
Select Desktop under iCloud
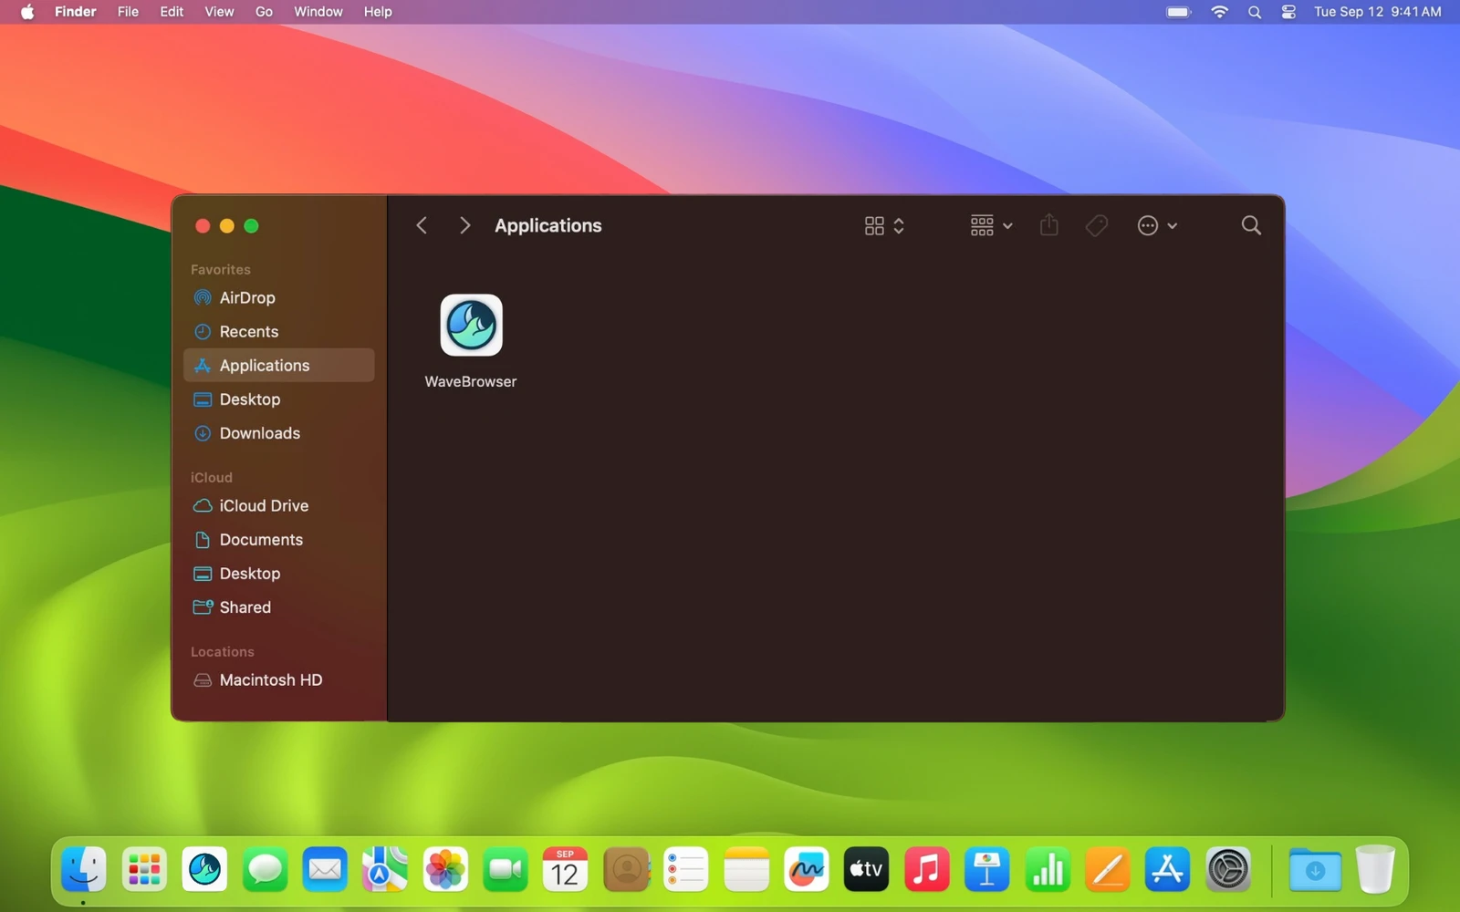click(x=279, y=573)
